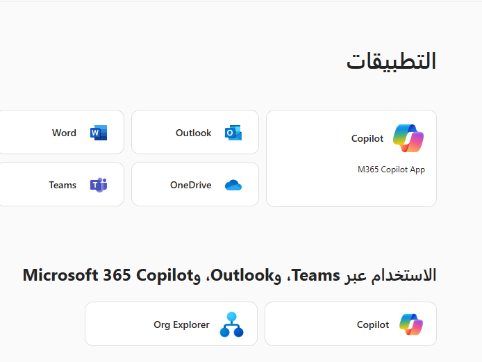Click the small Copilot icon beside Org Explorer

click(x=411, y=324)
